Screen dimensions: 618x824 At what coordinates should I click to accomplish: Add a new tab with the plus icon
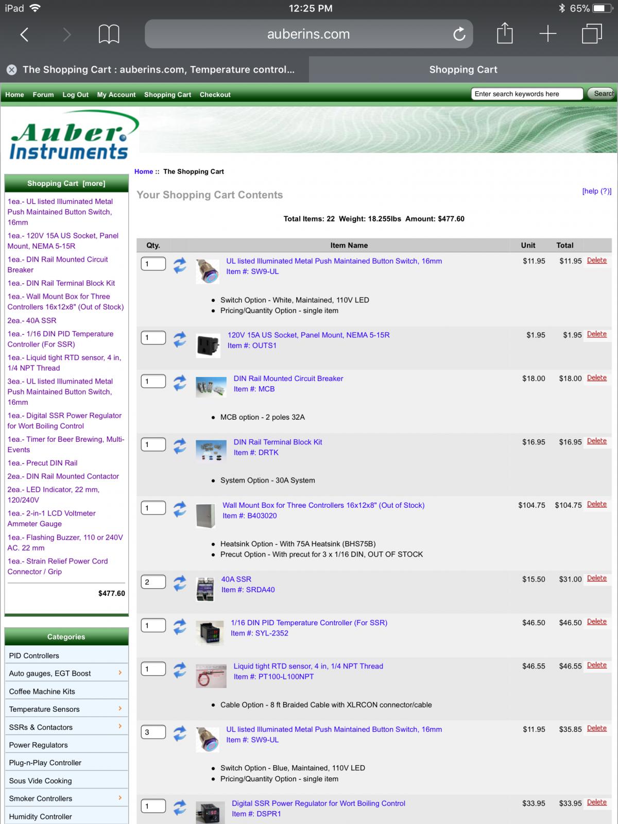[x=548, y=34]
